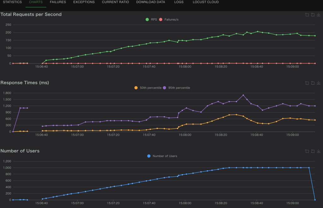Download Number of Users chart image
323x208 pixels.
(319, 151)
